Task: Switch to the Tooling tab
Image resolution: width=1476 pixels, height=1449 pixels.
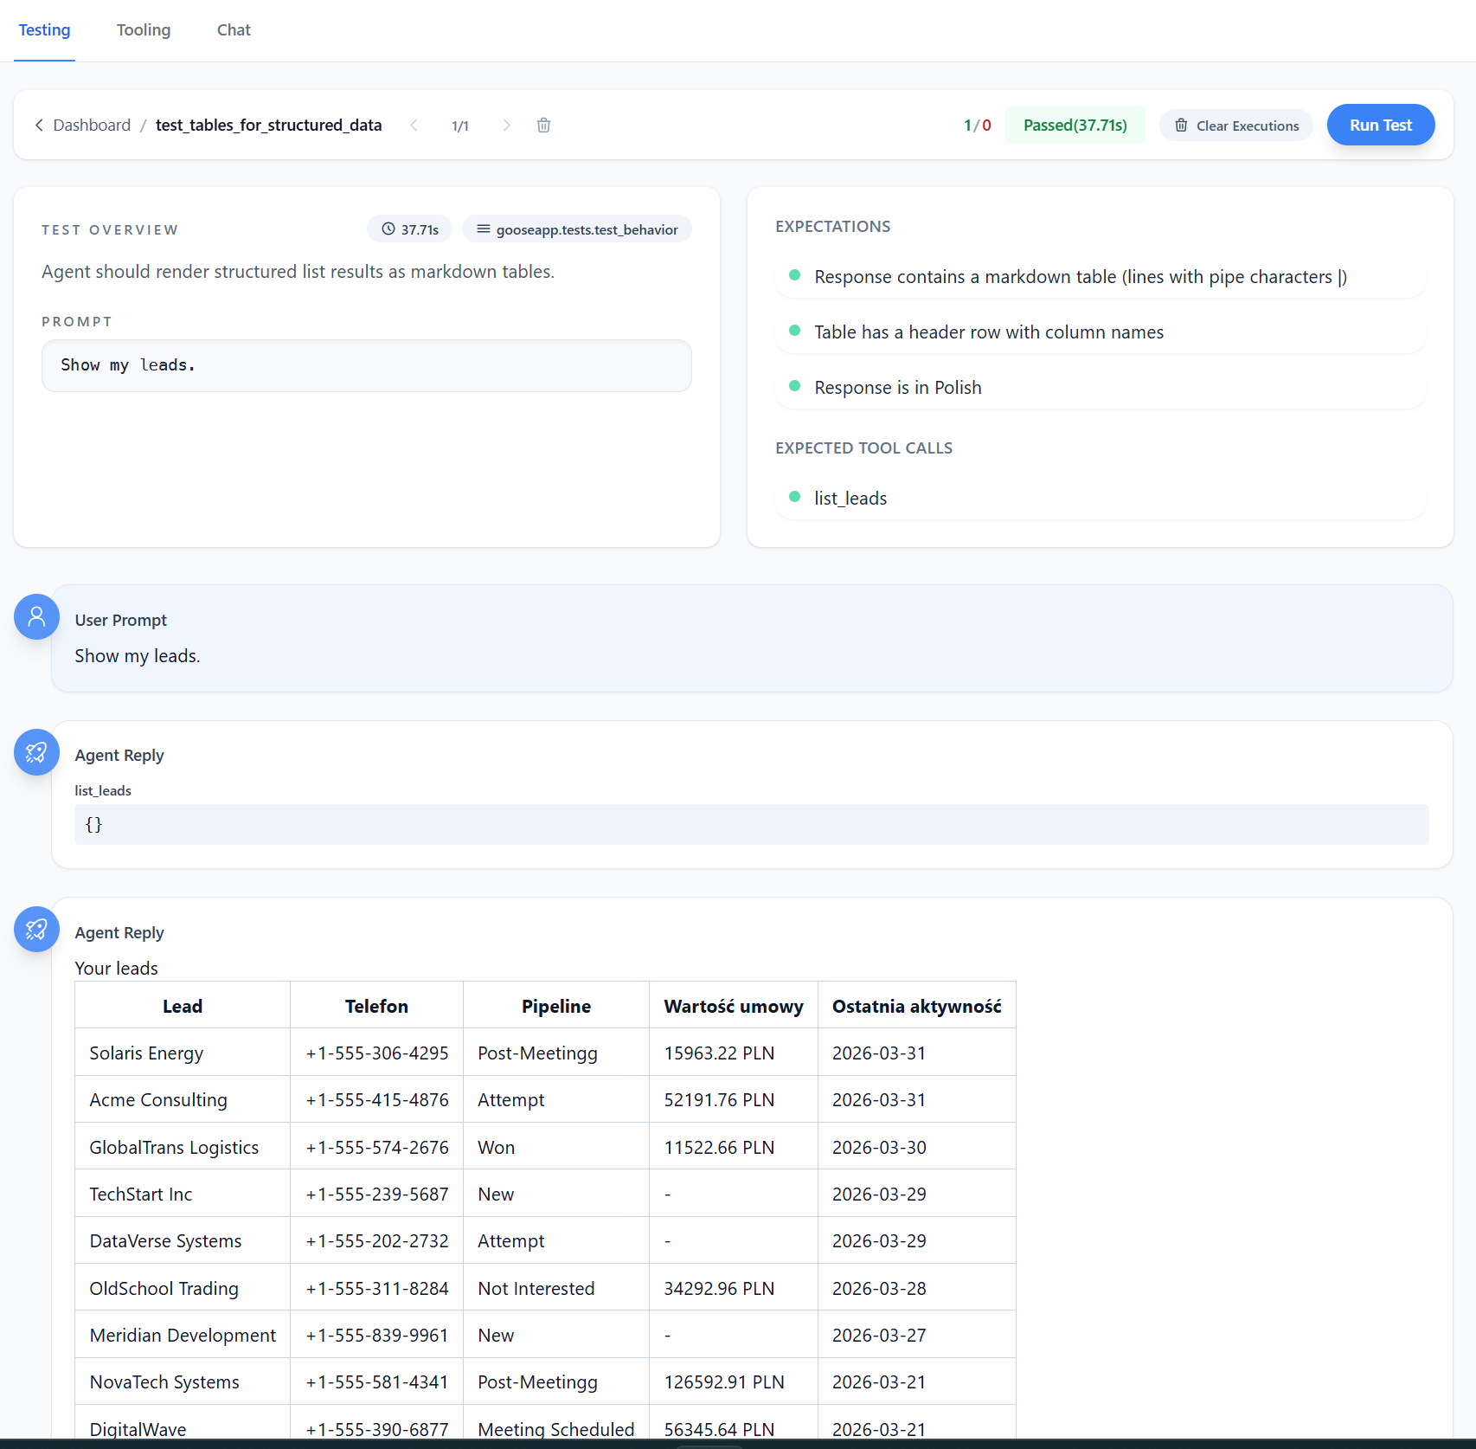Action: [x=144, y=30]
